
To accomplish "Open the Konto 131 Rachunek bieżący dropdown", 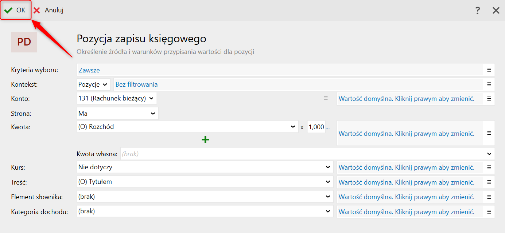I will (117, 98).
